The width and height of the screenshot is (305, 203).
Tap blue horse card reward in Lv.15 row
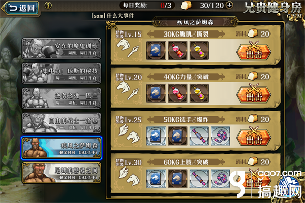click(156, 51)
